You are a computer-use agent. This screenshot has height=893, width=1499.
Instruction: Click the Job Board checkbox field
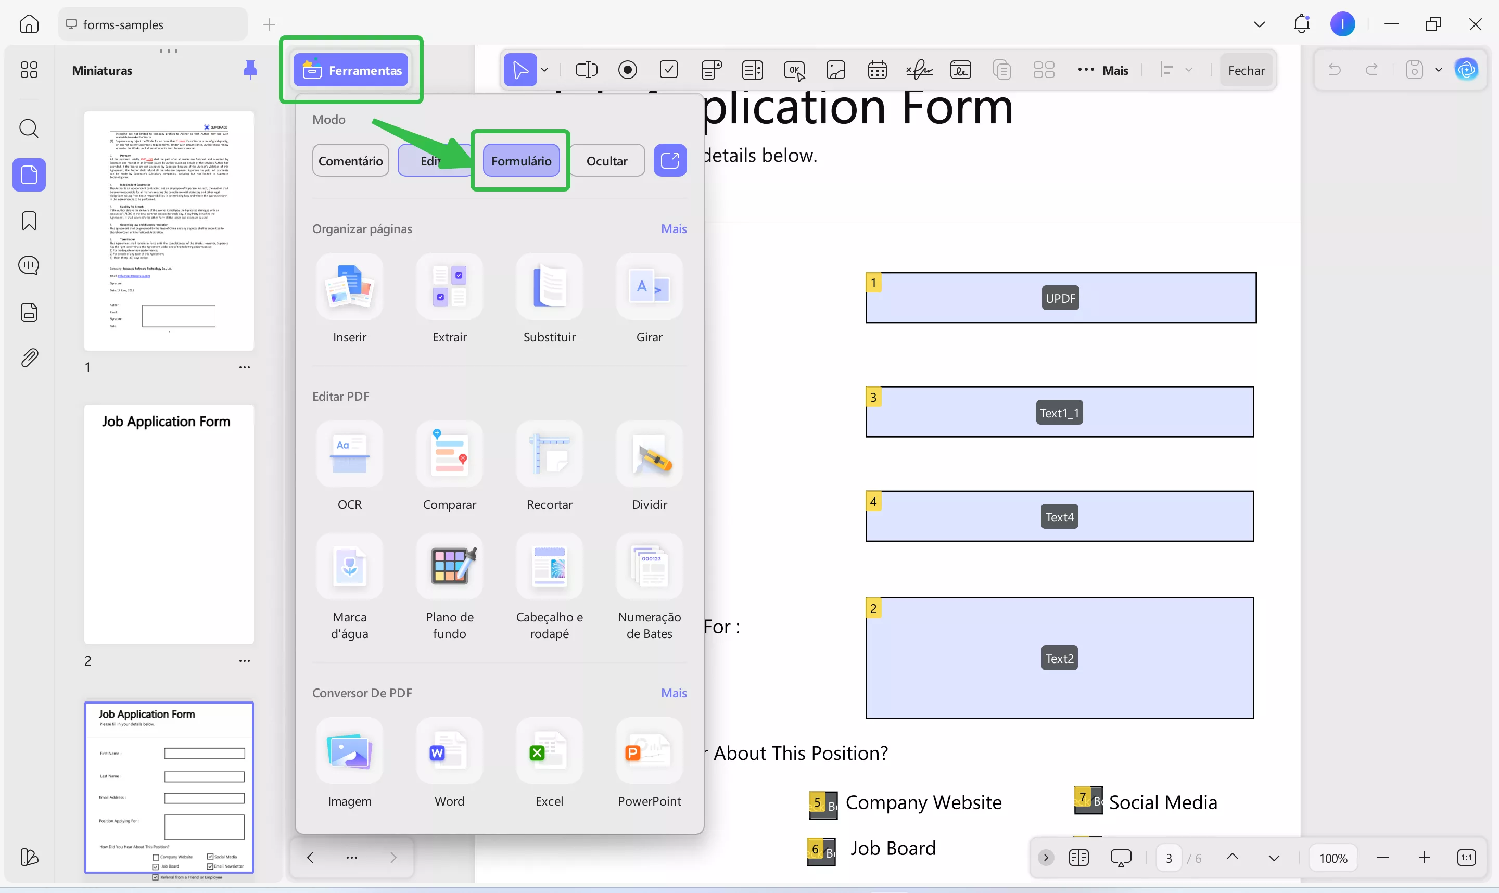pyautogui.click(x=821, y=851)
